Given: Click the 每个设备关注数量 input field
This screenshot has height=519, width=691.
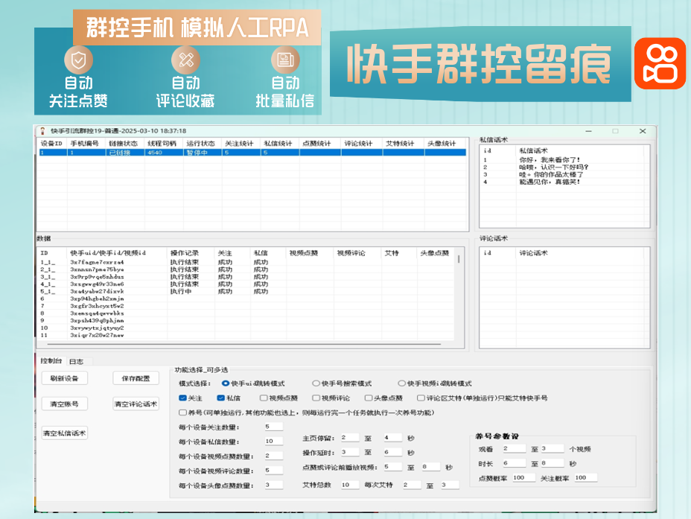Looking at the screenshot, I should pos(274,427).
